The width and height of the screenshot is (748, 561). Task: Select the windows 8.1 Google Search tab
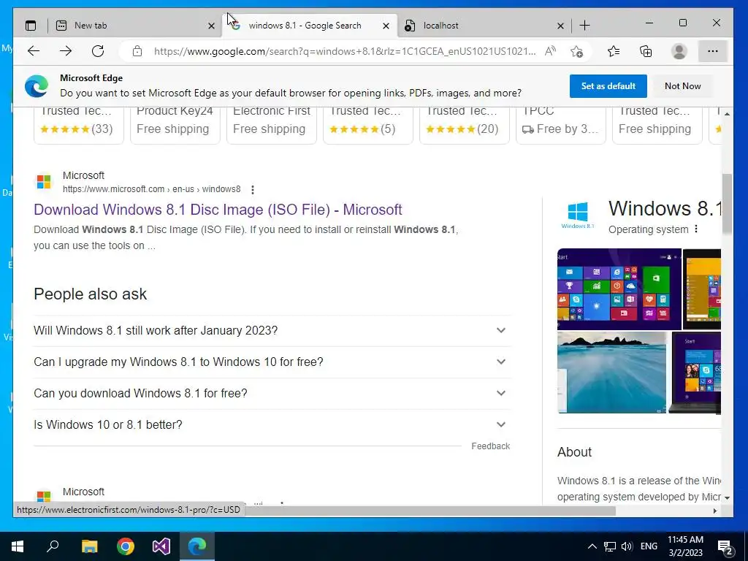[309, 26]
